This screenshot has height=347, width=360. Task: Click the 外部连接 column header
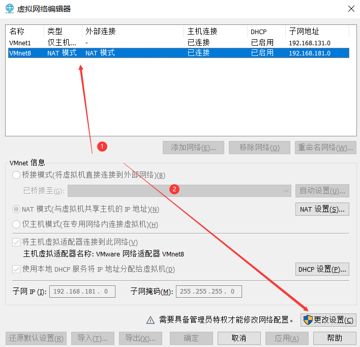coord(133,31)
